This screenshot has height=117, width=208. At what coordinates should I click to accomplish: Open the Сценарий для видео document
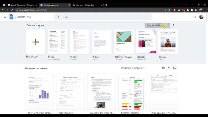(x=101, y=94)
